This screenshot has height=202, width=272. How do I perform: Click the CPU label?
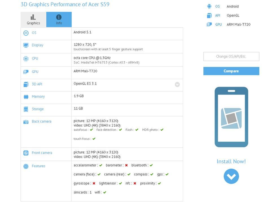(35, 58)
